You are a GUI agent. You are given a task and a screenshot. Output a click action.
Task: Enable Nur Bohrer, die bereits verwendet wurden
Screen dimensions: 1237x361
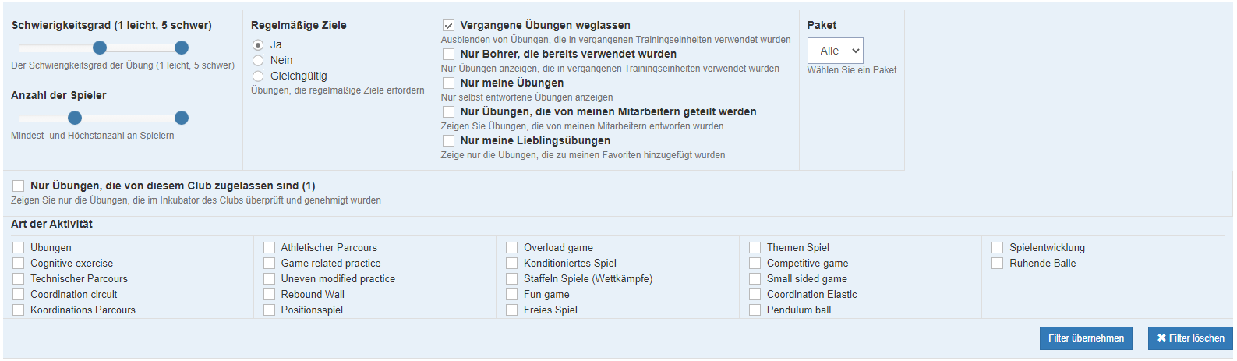click(x=449, y=55)
